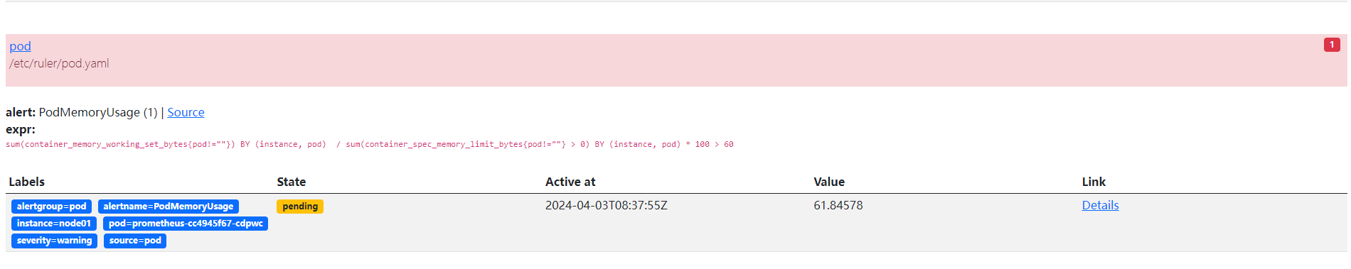
Task: Click the PromQL expression text
Action: point(370,144)
